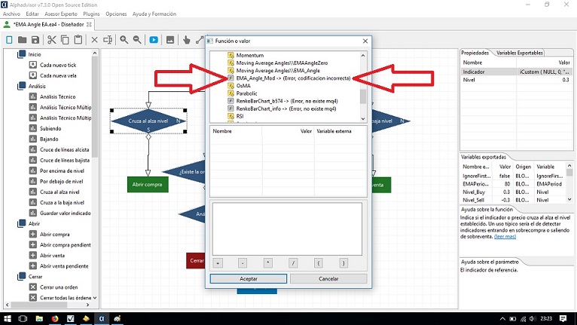The height and width of the screenshot is (325, 577).
Task: Collapse the Abrir category
Action: tap(21, 223)
